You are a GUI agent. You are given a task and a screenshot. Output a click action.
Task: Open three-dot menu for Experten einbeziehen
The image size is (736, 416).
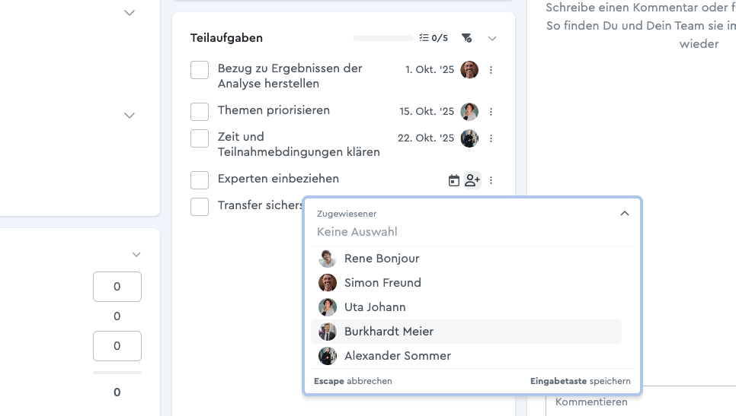(x=491, y=180)
